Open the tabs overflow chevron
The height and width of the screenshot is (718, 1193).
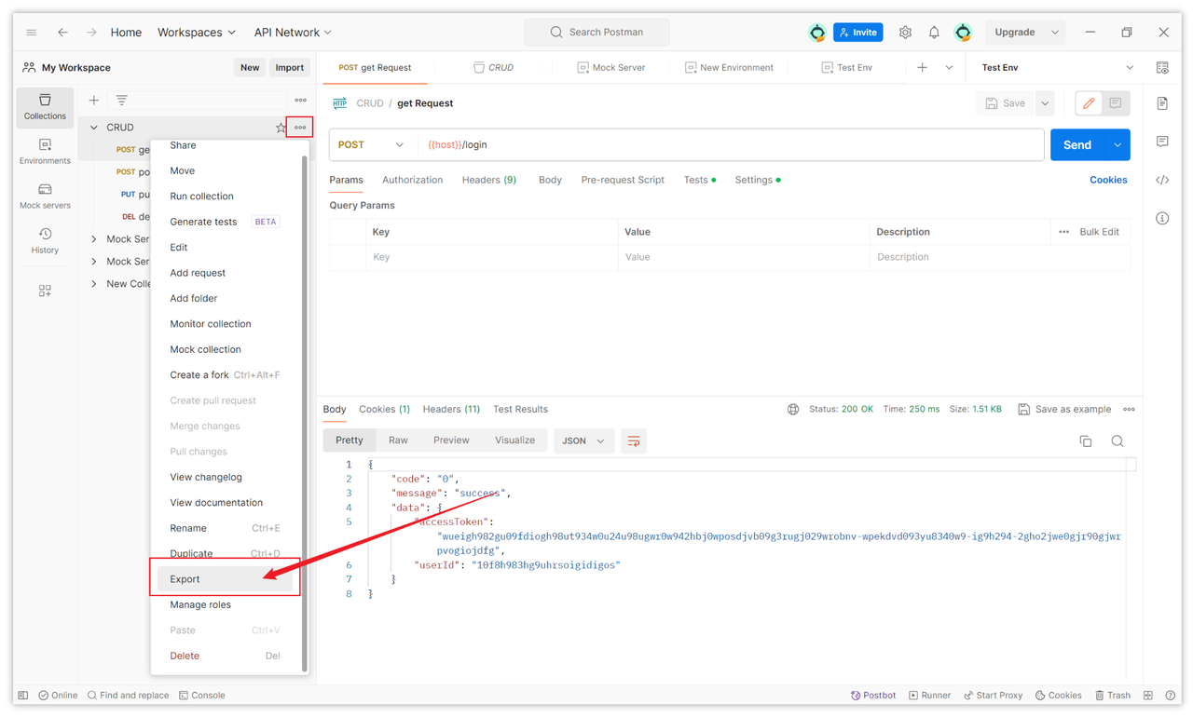(x=949, y=67)
